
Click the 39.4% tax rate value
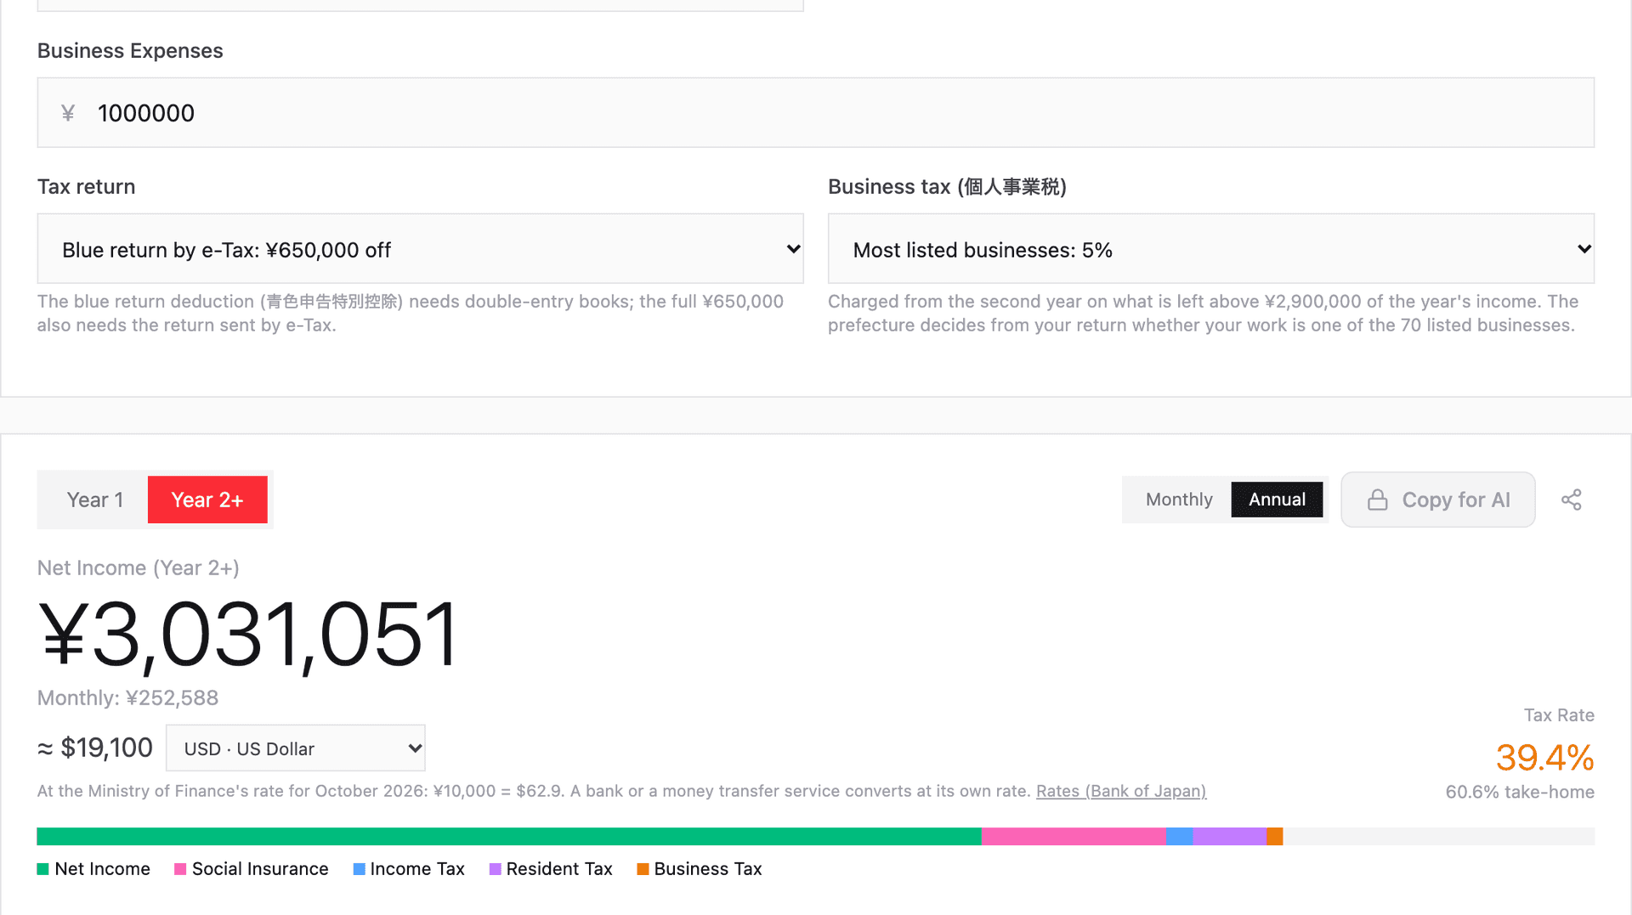pos(1544,758)
